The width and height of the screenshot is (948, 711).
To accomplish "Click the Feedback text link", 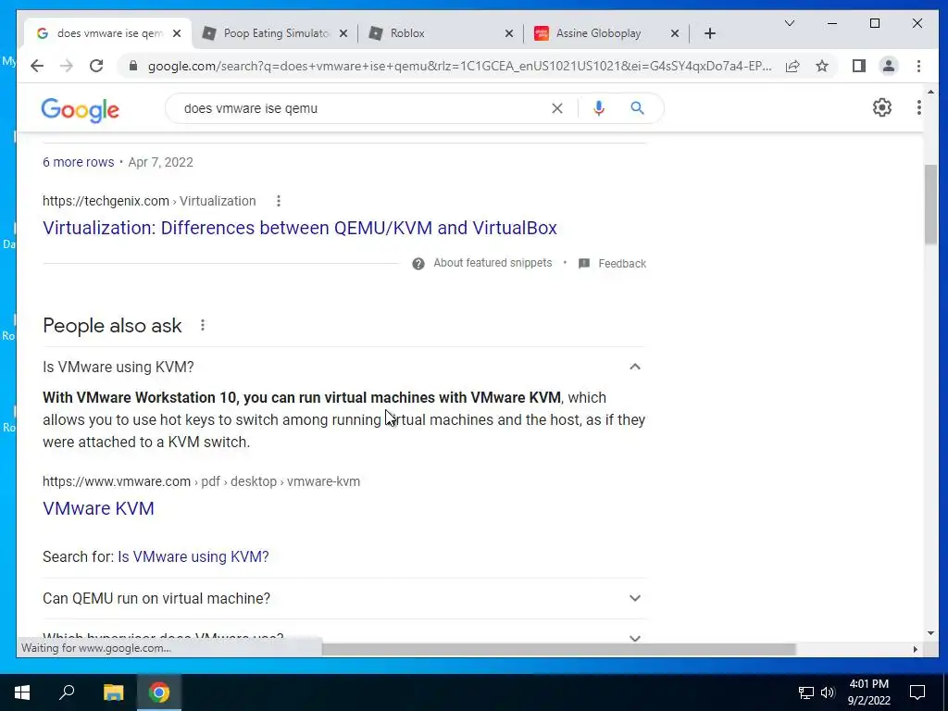I will coord(622,264).
